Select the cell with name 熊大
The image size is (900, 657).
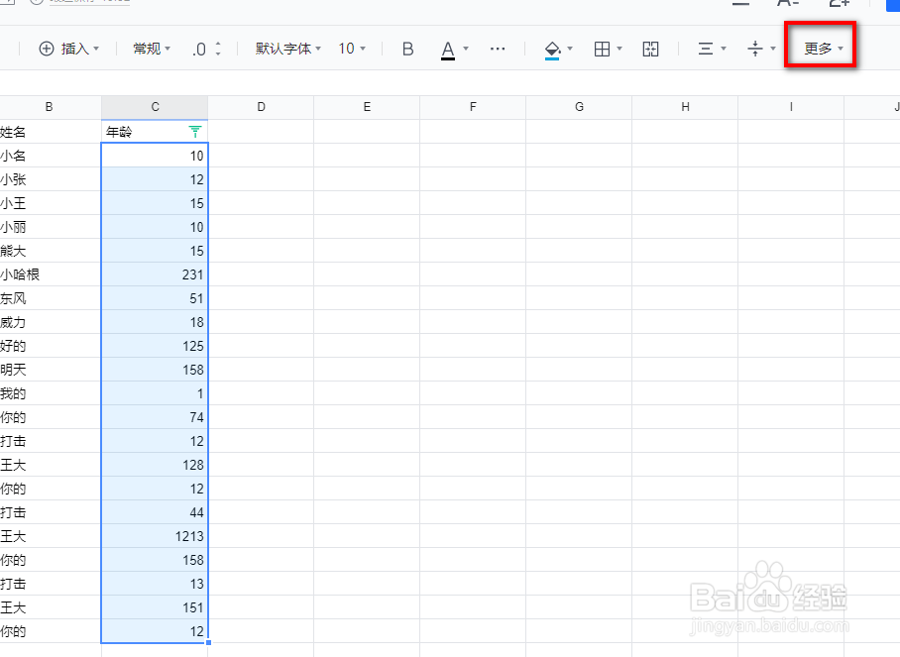51,251
